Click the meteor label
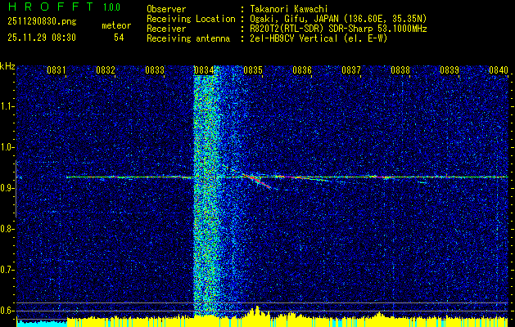515x327 pixels. coord(116,25)
